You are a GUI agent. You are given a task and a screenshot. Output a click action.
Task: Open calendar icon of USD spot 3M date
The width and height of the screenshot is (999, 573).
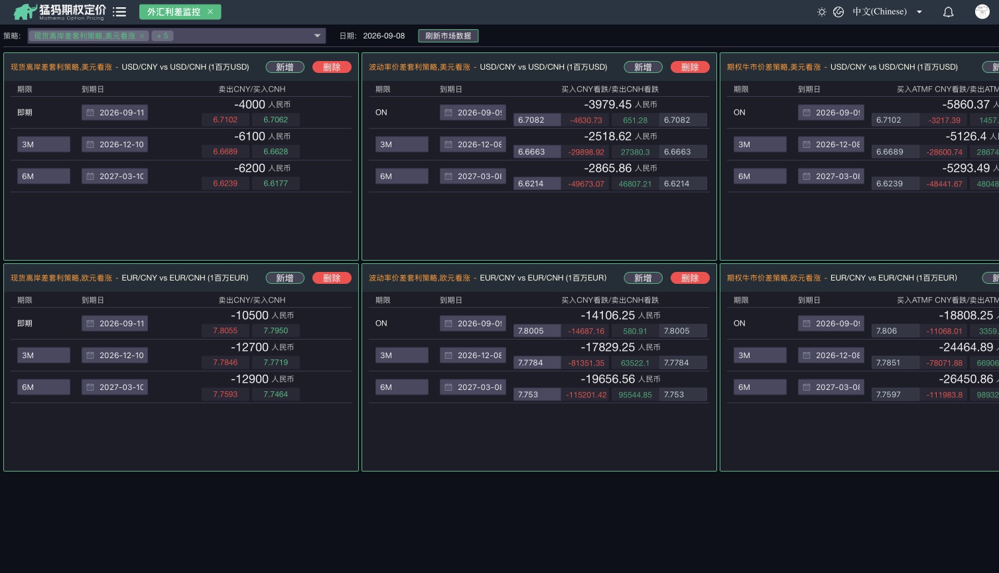click(x=90, y=145)
